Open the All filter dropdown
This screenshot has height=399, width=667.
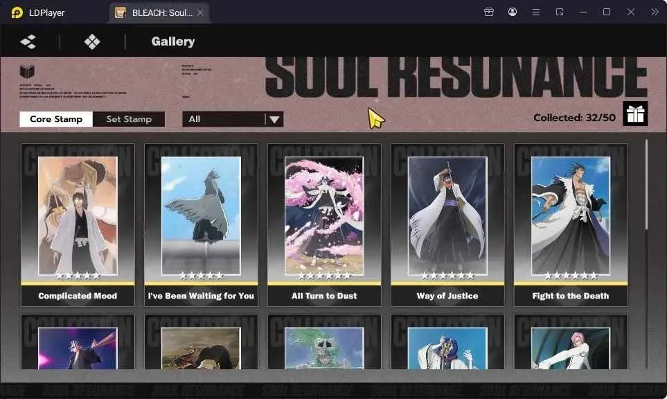(x=233, y=119)
